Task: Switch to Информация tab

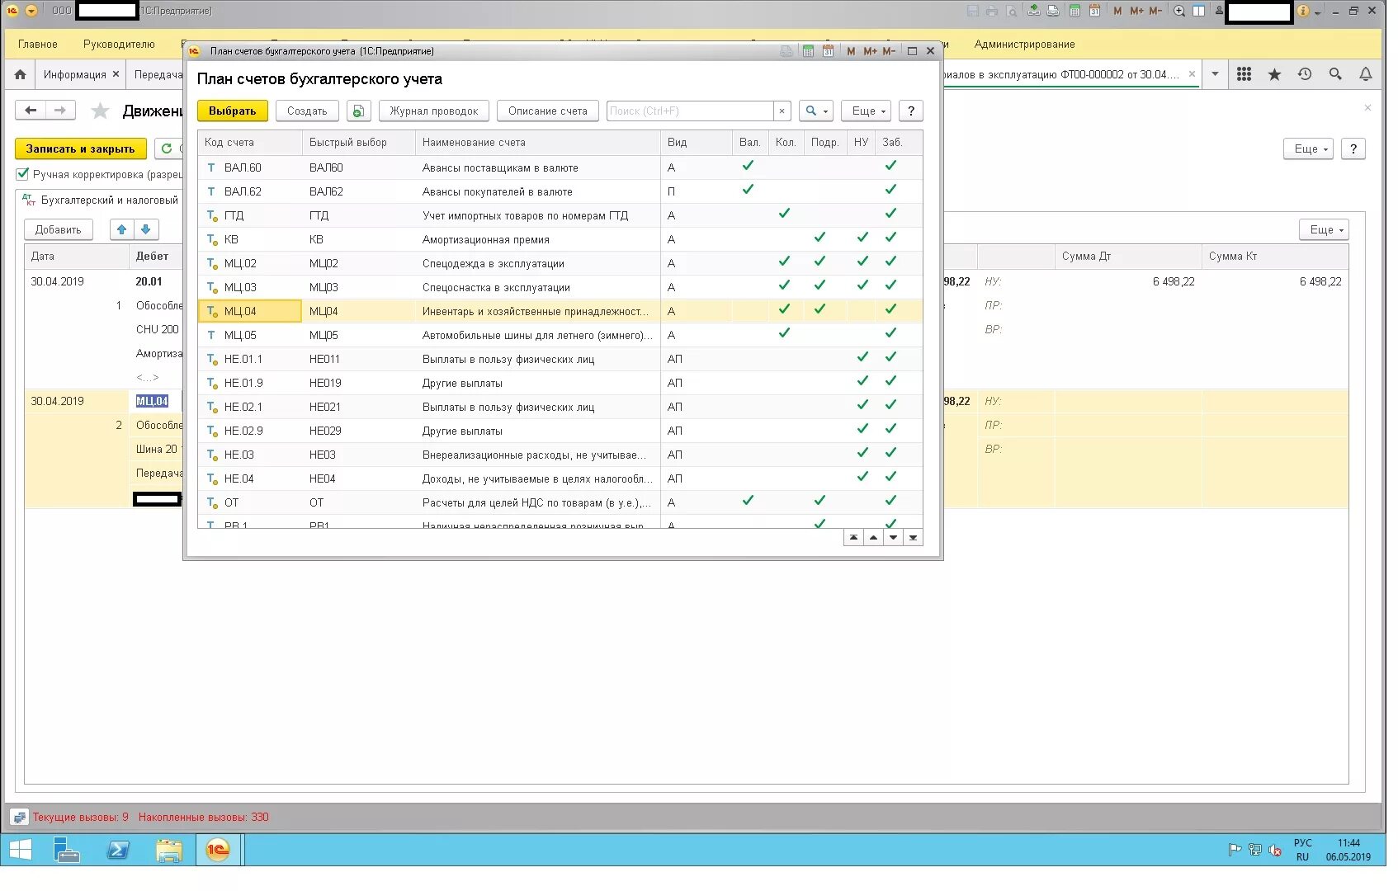Action: (x=75, y=74)
